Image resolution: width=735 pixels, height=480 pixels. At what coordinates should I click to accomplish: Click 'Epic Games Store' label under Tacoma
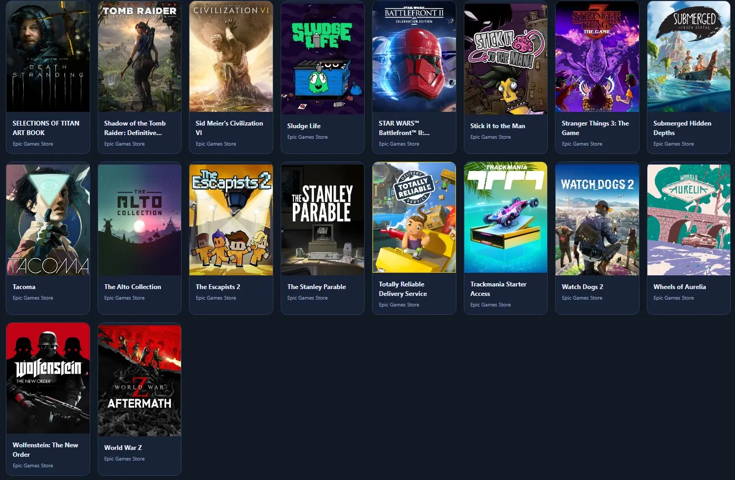pos(33,298)
